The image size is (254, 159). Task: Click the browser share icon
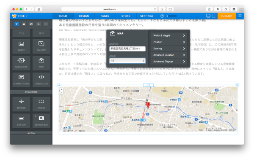[x=209, y=9]
